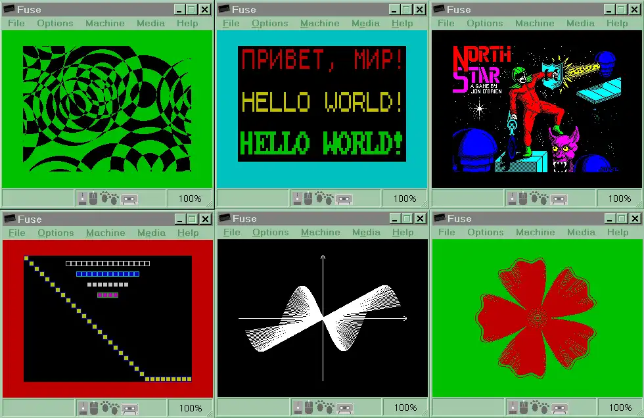Click the paw prints pause icon in checkerboard window
Viewport: 644px width, 418px height.
click(x=109, y=198)
